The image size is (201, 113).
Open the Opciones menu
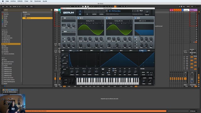[37, 1]
